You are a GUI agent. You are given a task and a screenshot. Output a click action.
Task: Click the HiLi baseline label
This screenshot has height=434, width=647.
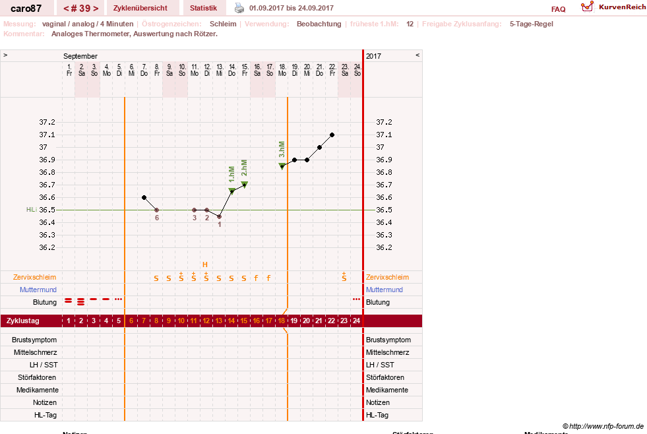pos(32,210)
